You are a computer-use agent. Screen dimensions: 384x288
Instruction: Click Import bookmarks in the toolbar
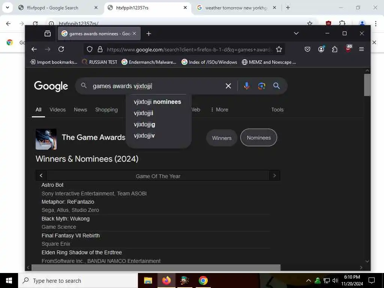54,62
